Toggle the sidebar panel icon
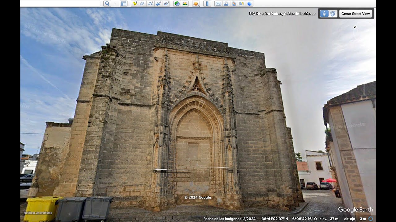Screen dimensions: 396x222 tap(123, 4)
